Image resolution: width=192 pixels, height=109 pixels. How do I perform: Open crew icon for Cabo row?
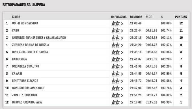click(116, 31)
